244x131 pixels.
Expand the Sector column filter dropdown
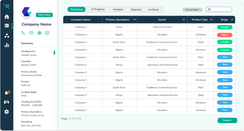184,20
